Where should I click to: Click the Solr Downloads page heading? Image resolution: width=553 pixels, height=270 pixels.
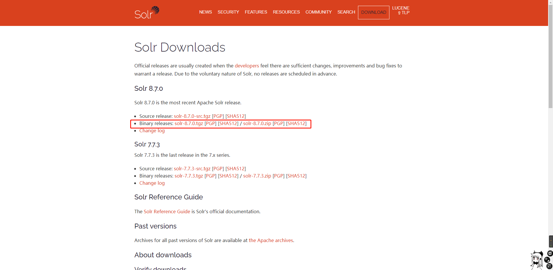(x=180, y=47)
